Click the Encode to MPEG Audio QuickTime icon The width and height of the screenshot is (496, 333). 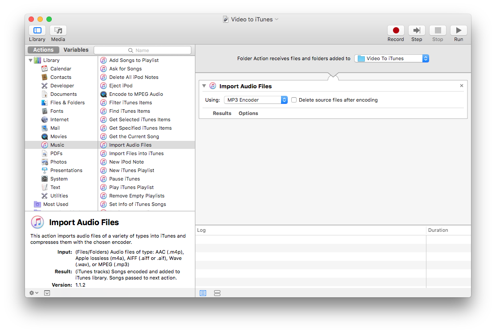click(x=103, y=94)
